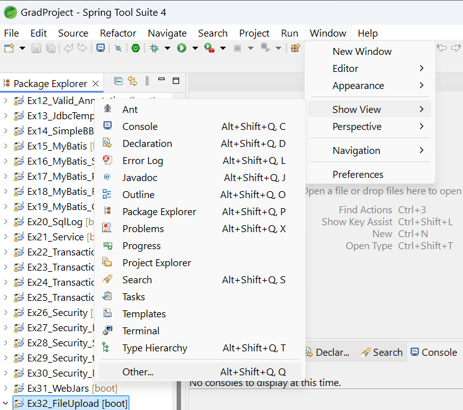Click the New Java Package icon
This screenshot has height=410, width=463.
pyautogui.click(x=295, y=48)
